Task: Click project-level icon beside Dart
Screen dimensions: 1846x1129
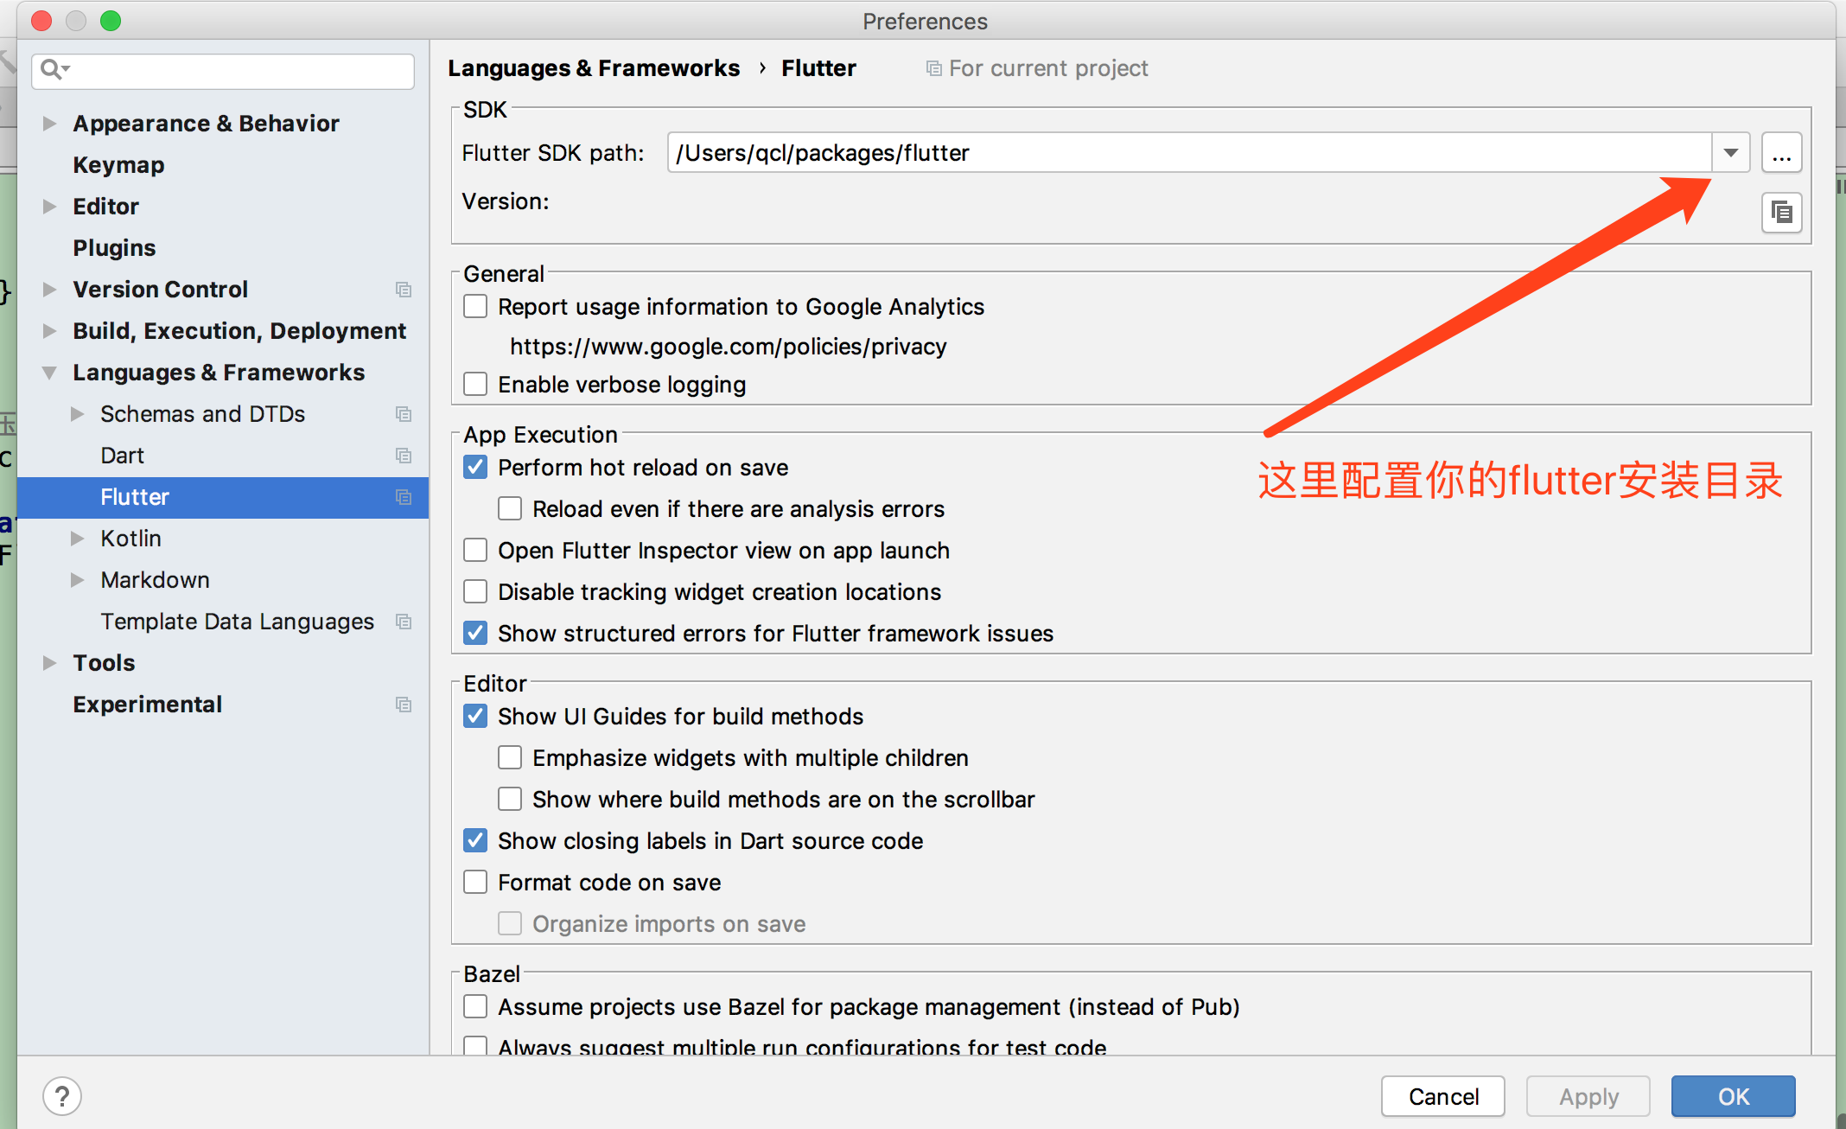Action: point(404,456)
